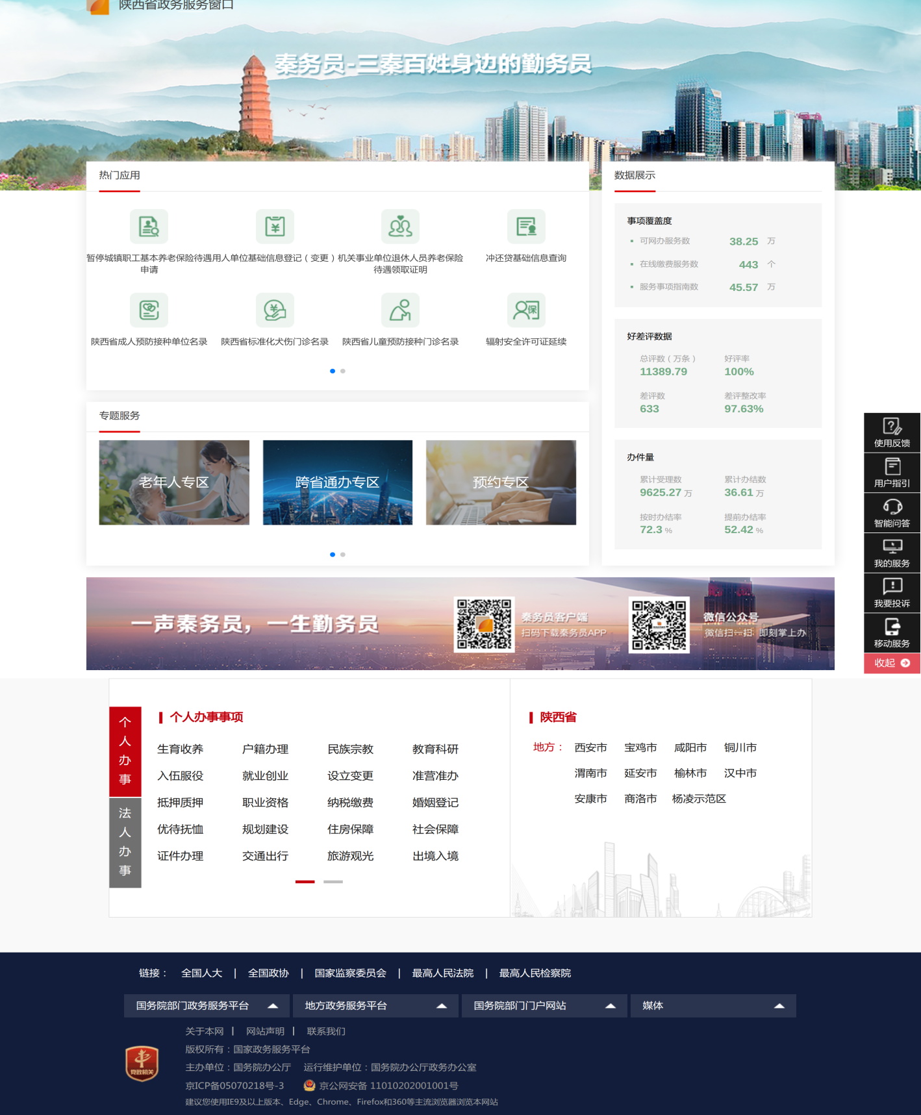The height and width of the screenshot is (1115, 921).
Task: Click the police badge icon near 京公网安备
Action: (310, 1085)
